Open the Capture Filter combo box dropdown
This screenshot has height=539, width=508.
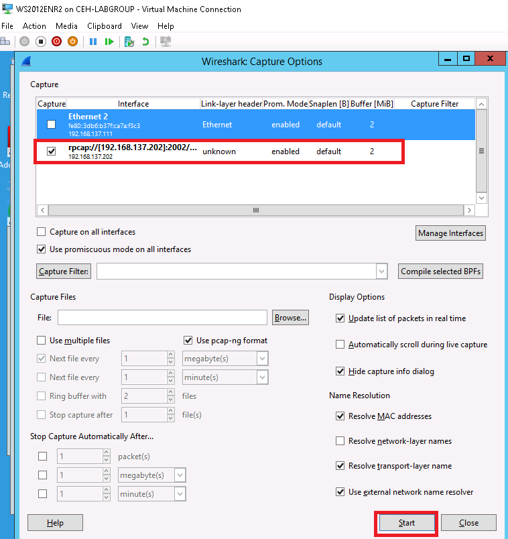click(381, 272)
